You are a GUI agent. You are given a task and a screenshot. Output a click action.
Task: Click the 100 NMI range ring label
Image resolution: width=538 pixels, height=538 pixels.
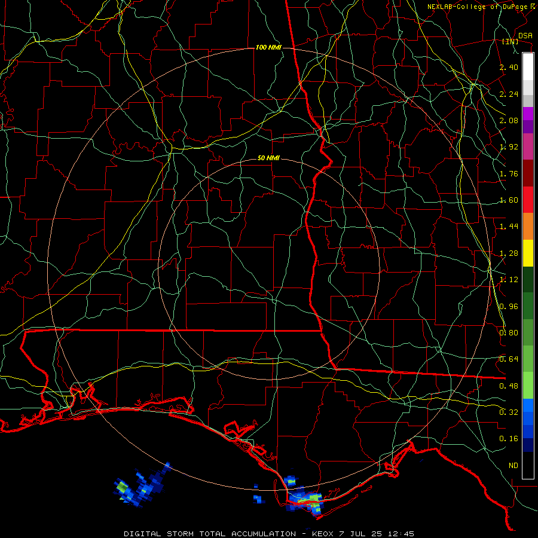pyautogui.click(x=268, y=47)
